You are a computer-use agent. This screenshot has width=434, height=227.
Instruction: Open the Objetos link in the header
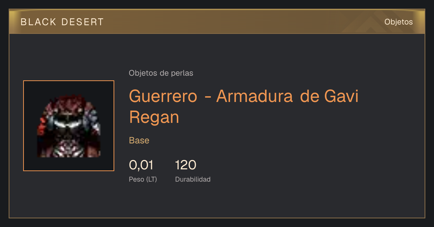[399, 22]
